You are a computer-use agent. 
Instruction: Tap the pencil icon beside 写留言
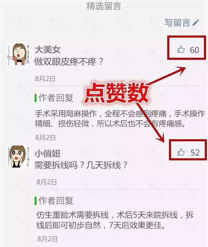coord(196,23)
